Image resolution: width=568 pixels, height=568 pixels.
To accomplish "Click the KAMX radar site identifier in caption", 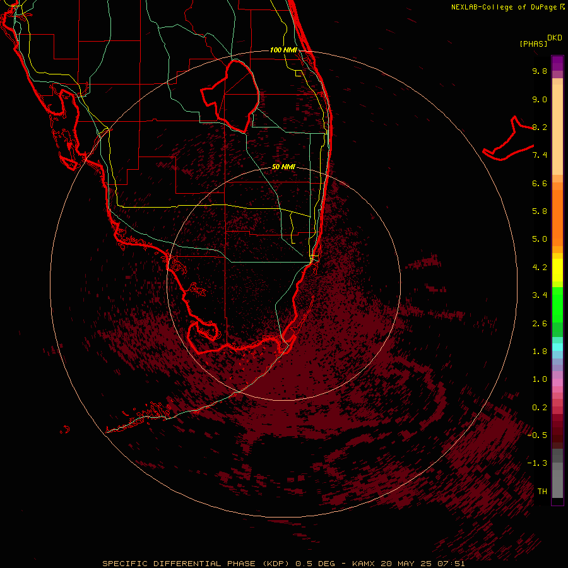I will 364,564.
